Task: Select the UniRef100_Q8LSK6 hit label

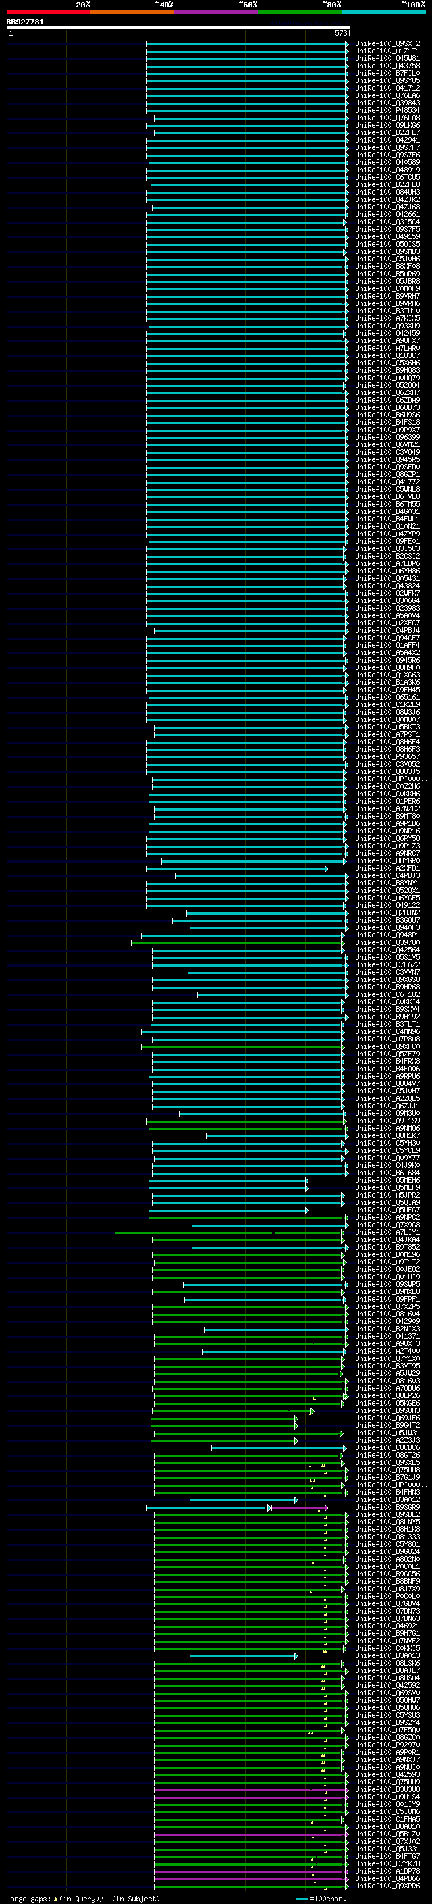Action: click(x=387, y=1663)
